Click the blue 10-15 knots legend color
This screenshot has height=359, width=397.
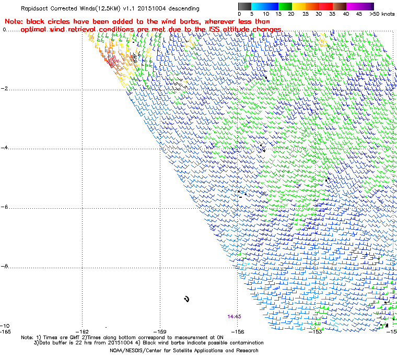(272, 7)
